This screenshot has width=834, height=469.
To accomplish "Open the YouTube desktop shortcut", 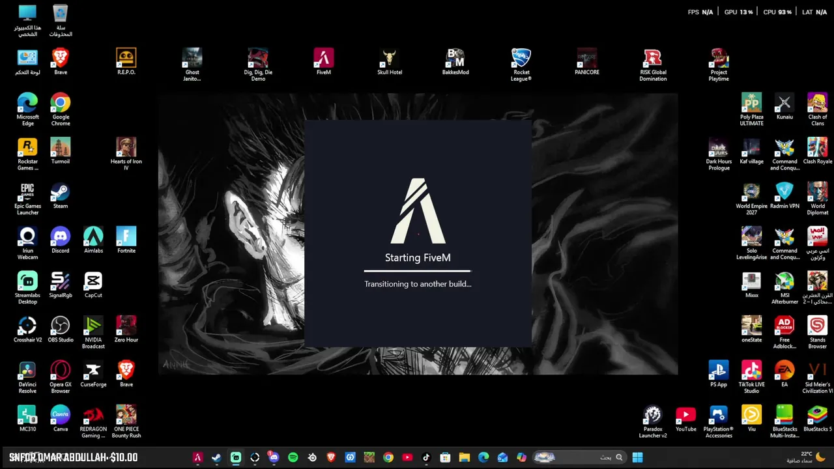I will coord(685,419).
